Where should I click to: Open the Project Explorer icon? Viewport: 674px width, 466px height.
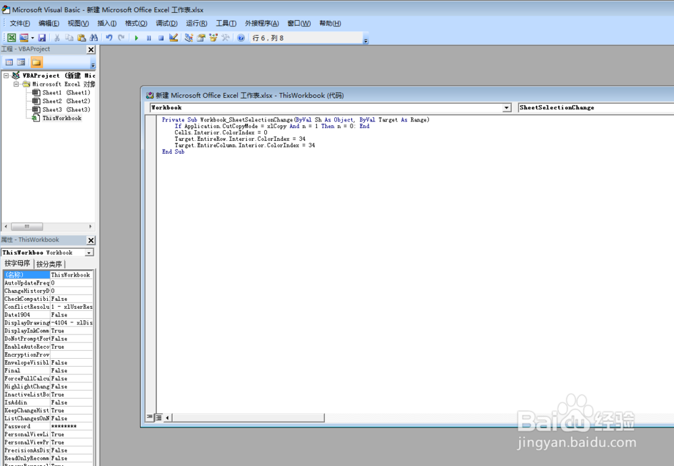189,38
